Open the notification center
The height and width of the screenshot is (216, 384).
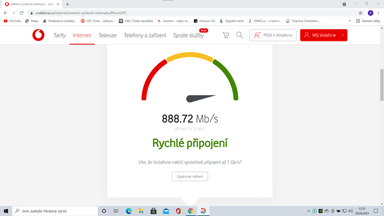[x=376, y=211]
